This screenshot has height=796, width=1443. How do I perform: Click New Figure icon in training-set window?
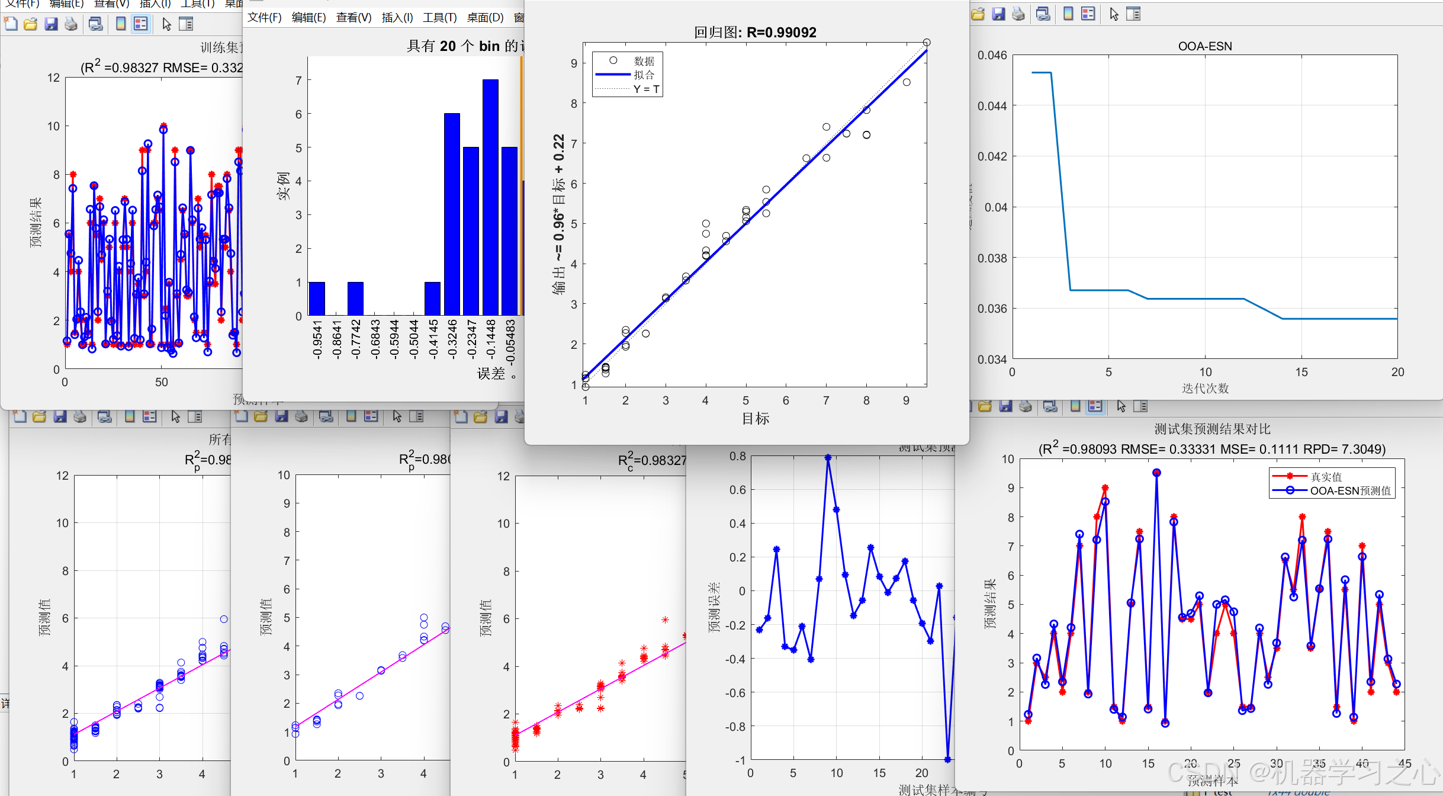(x=11, y=24)
